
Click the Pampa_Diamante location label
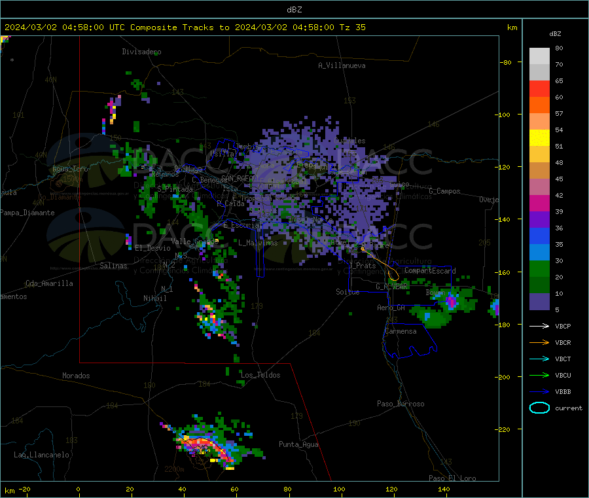click(27, 213)
